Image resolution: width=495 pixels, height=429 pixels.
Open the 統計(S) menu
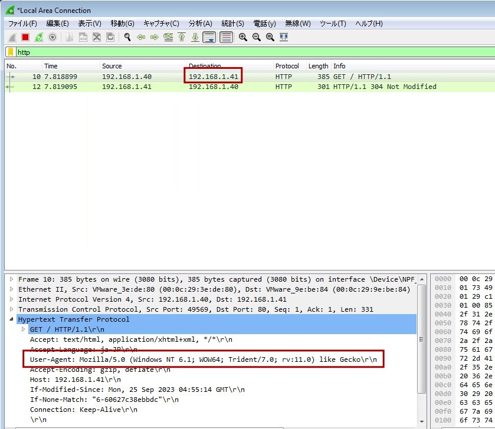[232, 24]
